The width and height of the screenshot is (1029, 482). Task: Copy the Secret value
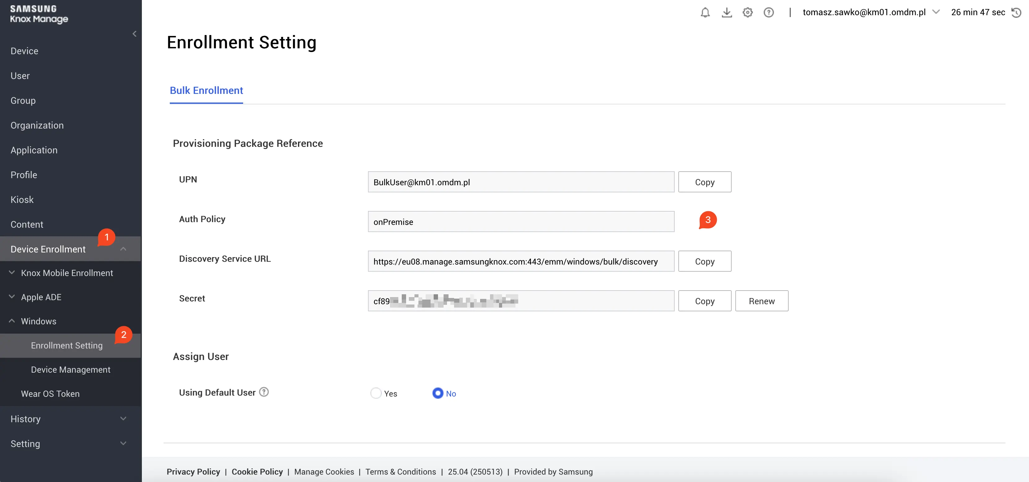pos(705,301)
